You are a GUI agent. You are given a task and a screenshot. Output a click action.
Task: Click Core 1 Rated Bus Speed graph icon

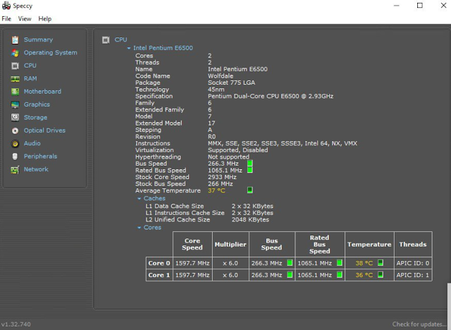point(340,275)
